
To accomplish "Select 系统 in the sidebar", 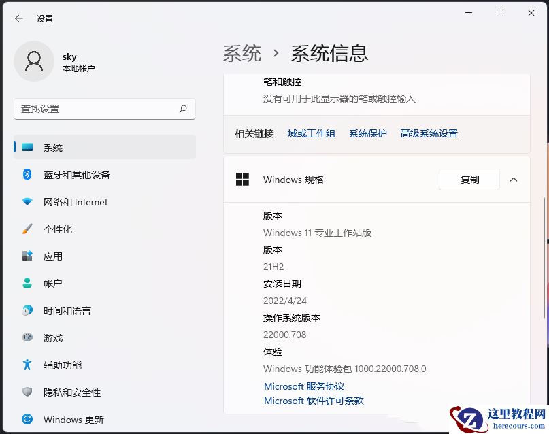I will (54, 147).
